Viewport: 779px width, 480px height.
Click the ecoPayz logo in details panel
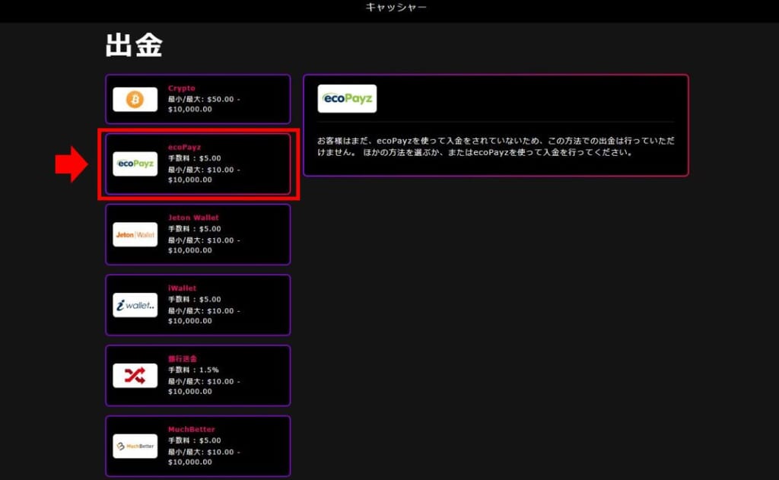347,98
